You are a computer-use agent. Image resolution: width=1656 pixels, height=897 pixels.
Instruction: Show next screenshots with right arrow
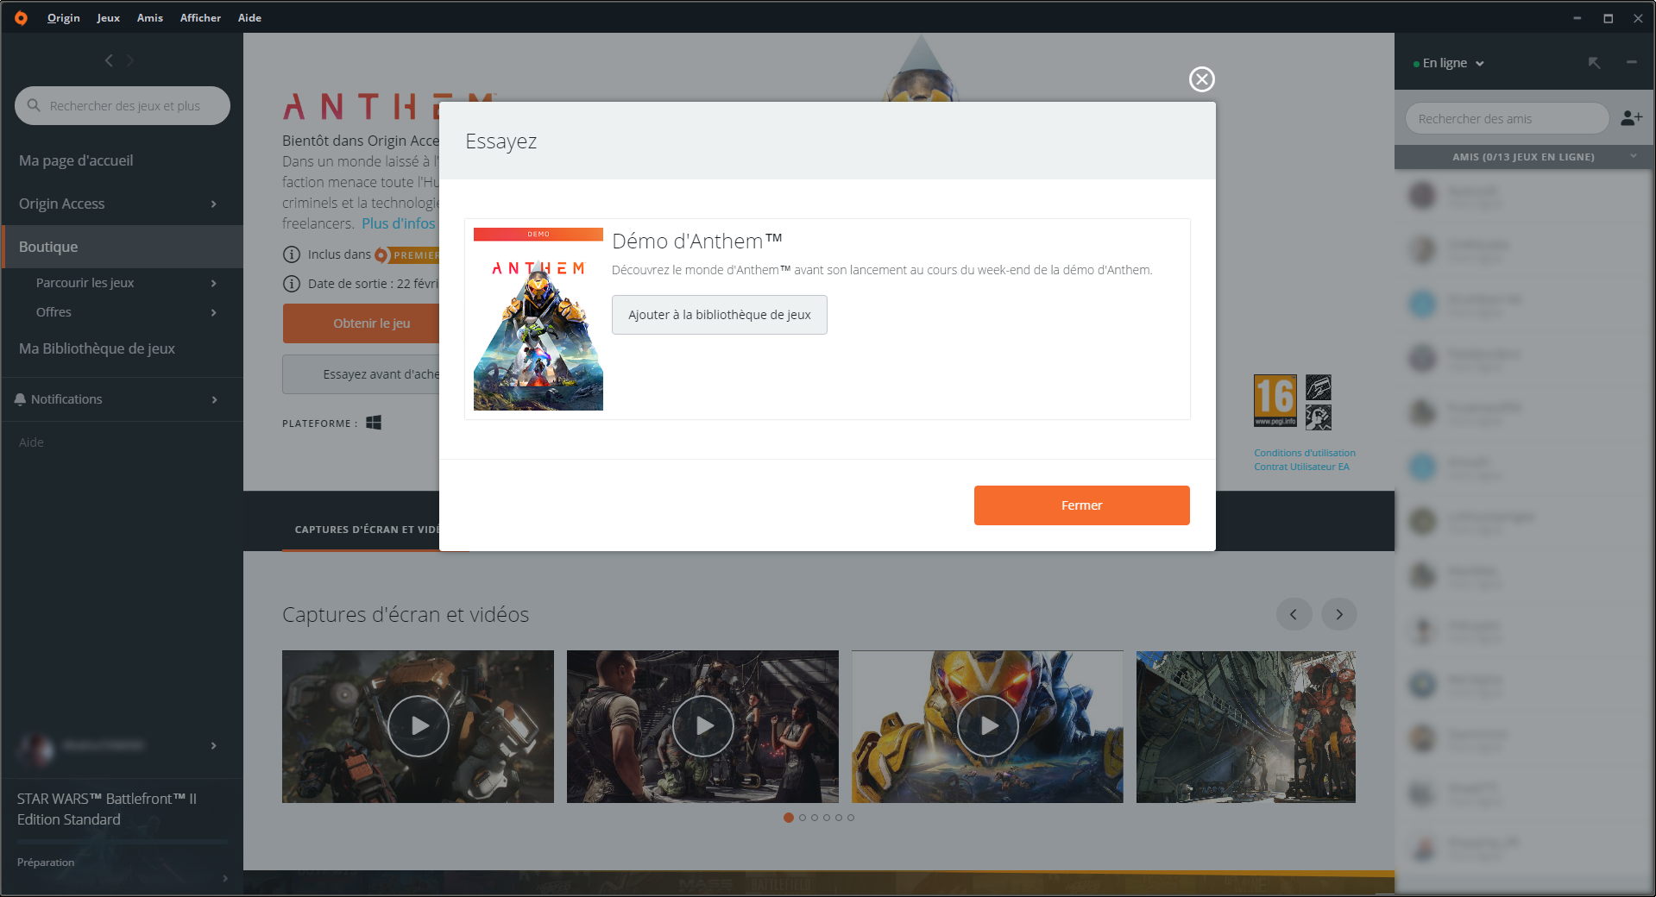click(1339, 614)
